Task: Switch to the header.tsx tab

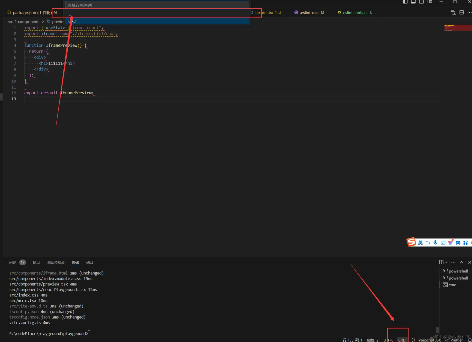Action: (x=268, y=12)
